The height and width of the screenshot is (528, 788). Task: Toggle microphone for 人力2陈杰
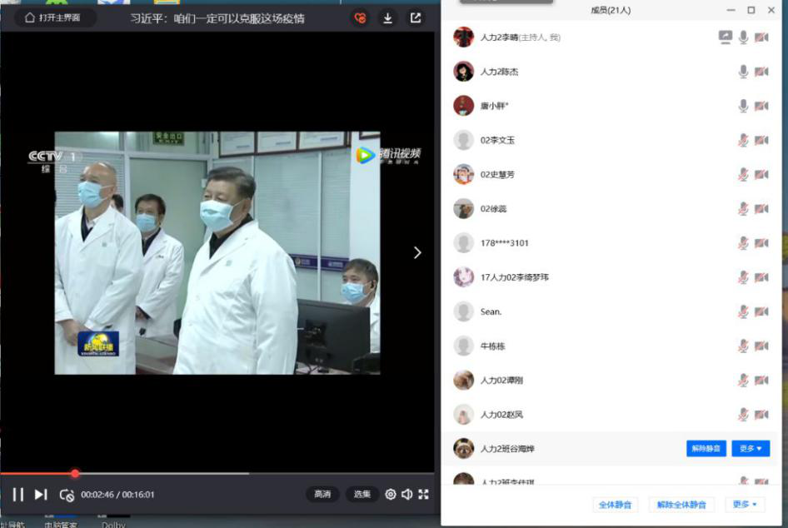[743, 72]
